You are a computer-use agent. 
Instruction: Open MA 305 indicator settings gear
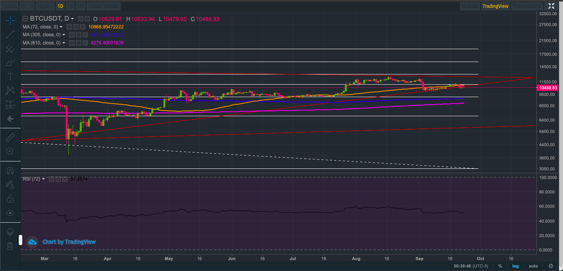coord(79,35)
